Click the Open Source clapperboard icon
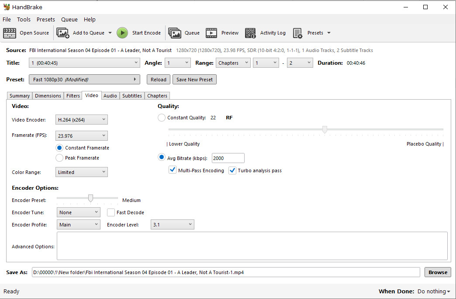 point(10,33)
